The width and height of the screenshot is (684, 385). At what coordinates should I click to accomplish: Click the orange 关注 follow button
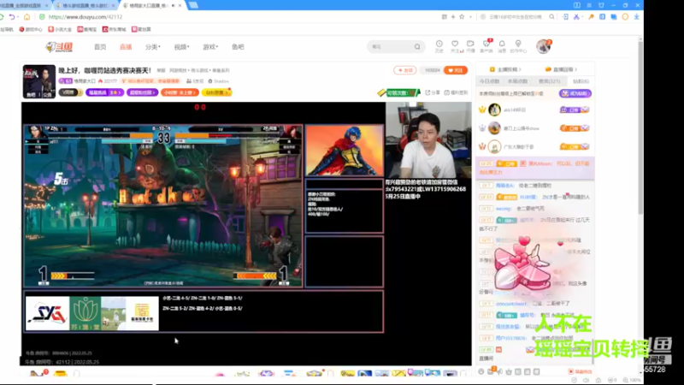coord(456,70)
